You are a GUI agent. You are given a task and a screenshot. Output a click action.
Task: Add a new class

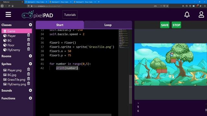[30, 25]
